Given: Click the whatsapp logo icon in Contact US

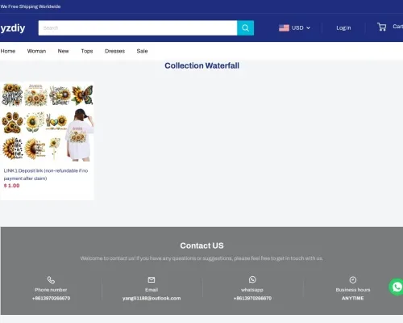Looking at the screenshot, I should pos(252,279).
